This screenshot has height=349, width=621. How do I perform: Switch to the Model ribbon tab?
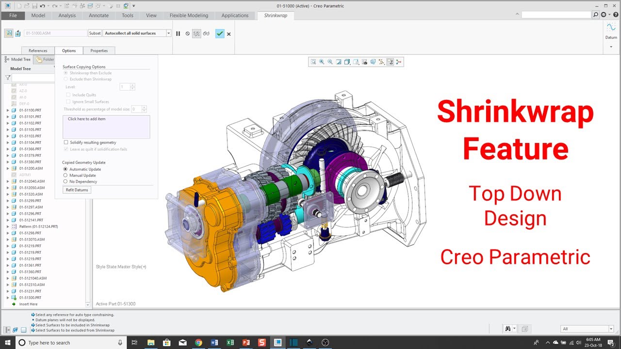38,16
